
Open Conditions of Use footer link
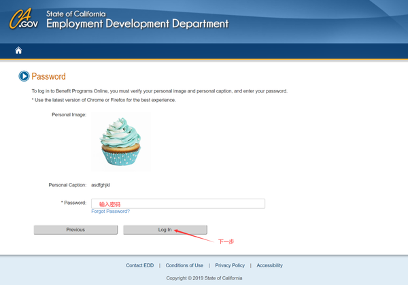[x=184, y=265]
